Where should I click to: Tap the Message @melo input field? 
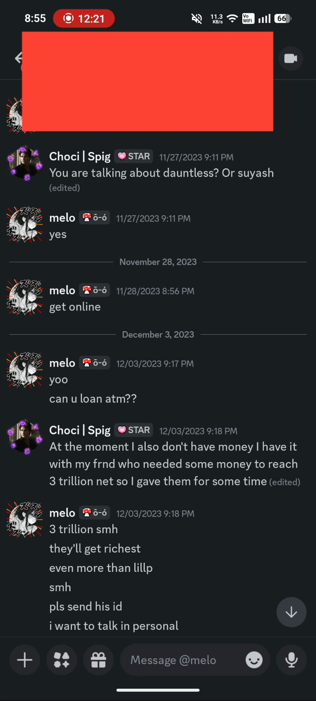(x=184, y=660)
